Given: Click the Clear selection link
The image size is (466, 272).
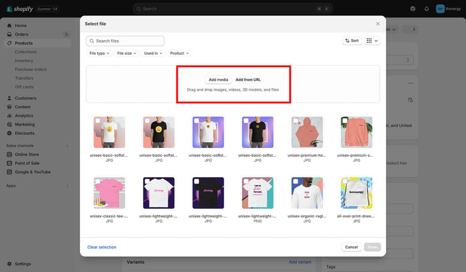Looking at the screenshot, I should (x=101, y=247).
